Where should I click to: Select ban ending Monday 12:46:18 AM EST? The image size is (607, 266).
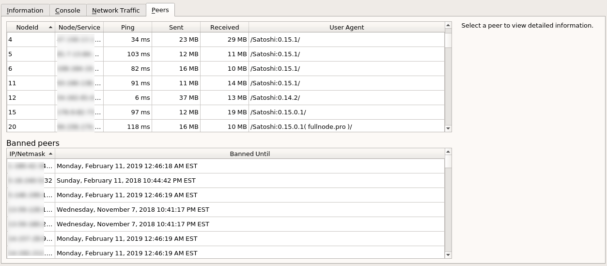(x=225, y=166)
